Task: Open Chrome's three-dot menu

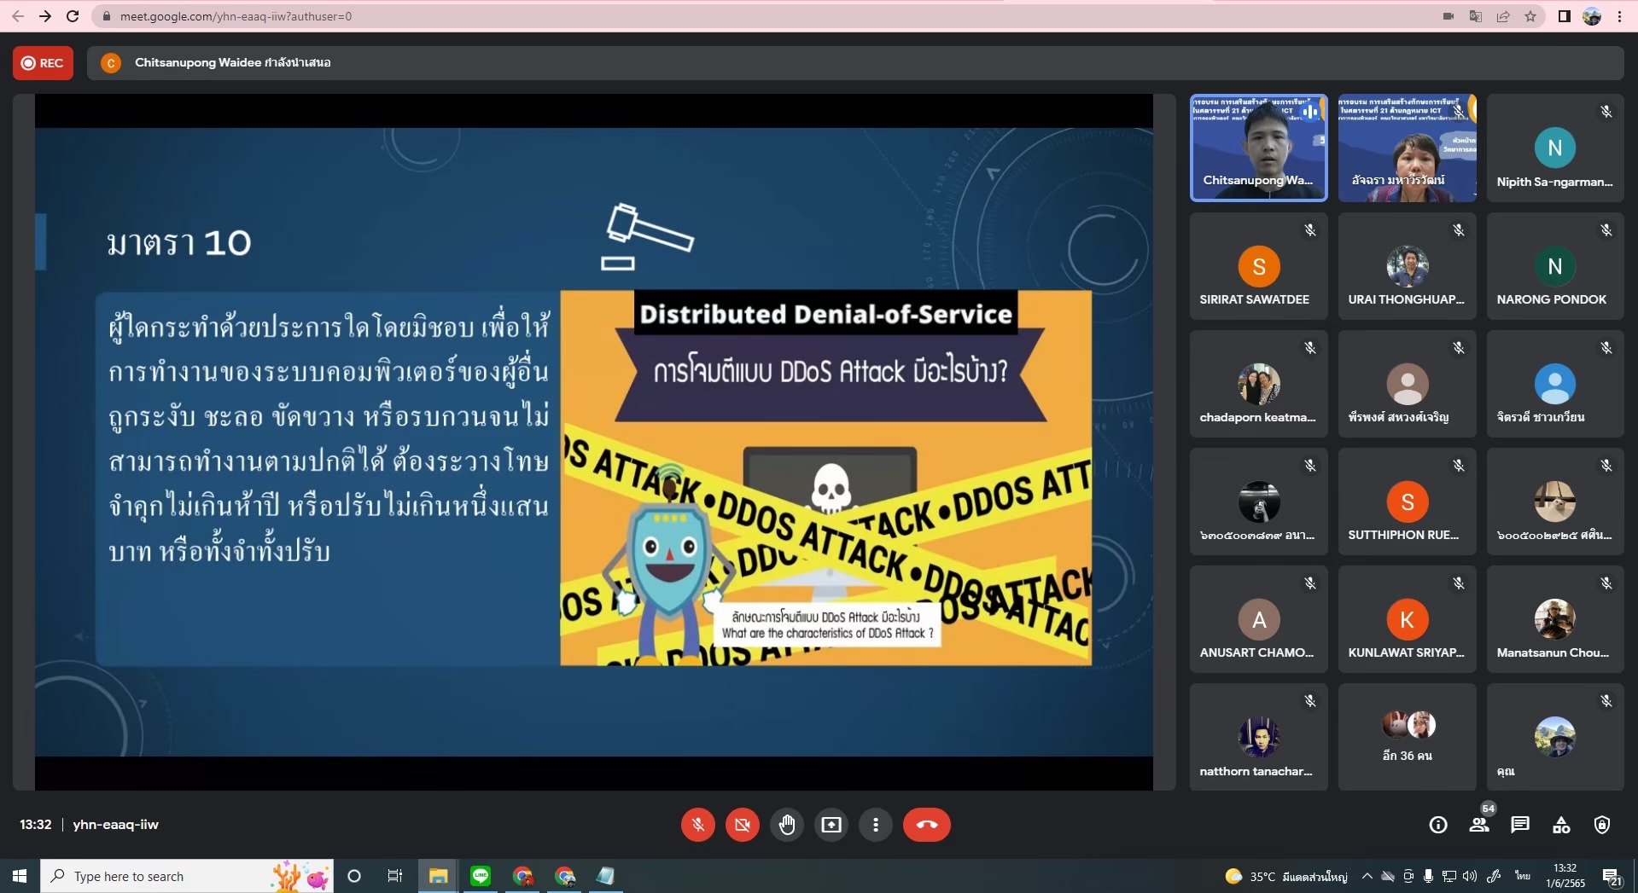Action: pyautogui.click(x=1619, y=16)
